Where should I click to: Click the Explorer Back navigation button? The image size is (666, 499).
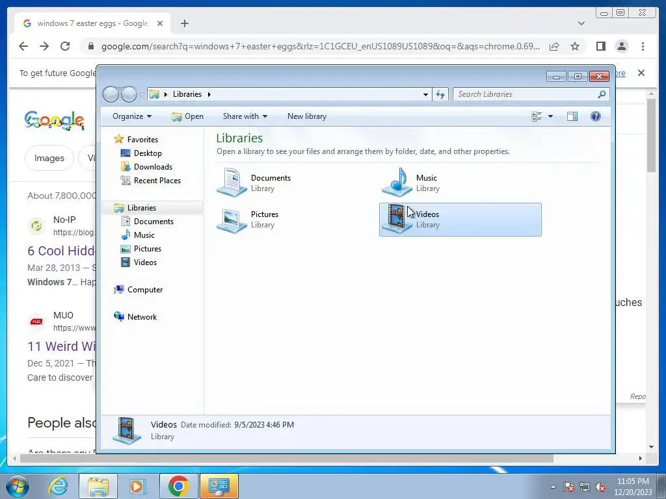point(111,94)
